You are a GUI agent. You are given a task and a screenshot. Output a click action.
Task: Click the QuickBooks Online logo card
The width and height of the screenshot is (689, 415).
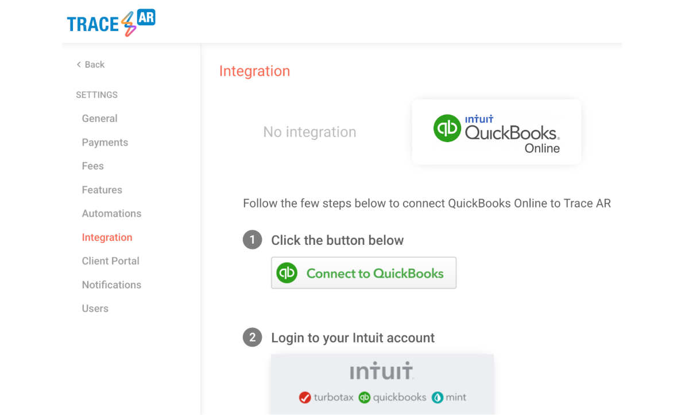(x=497, y=132)
